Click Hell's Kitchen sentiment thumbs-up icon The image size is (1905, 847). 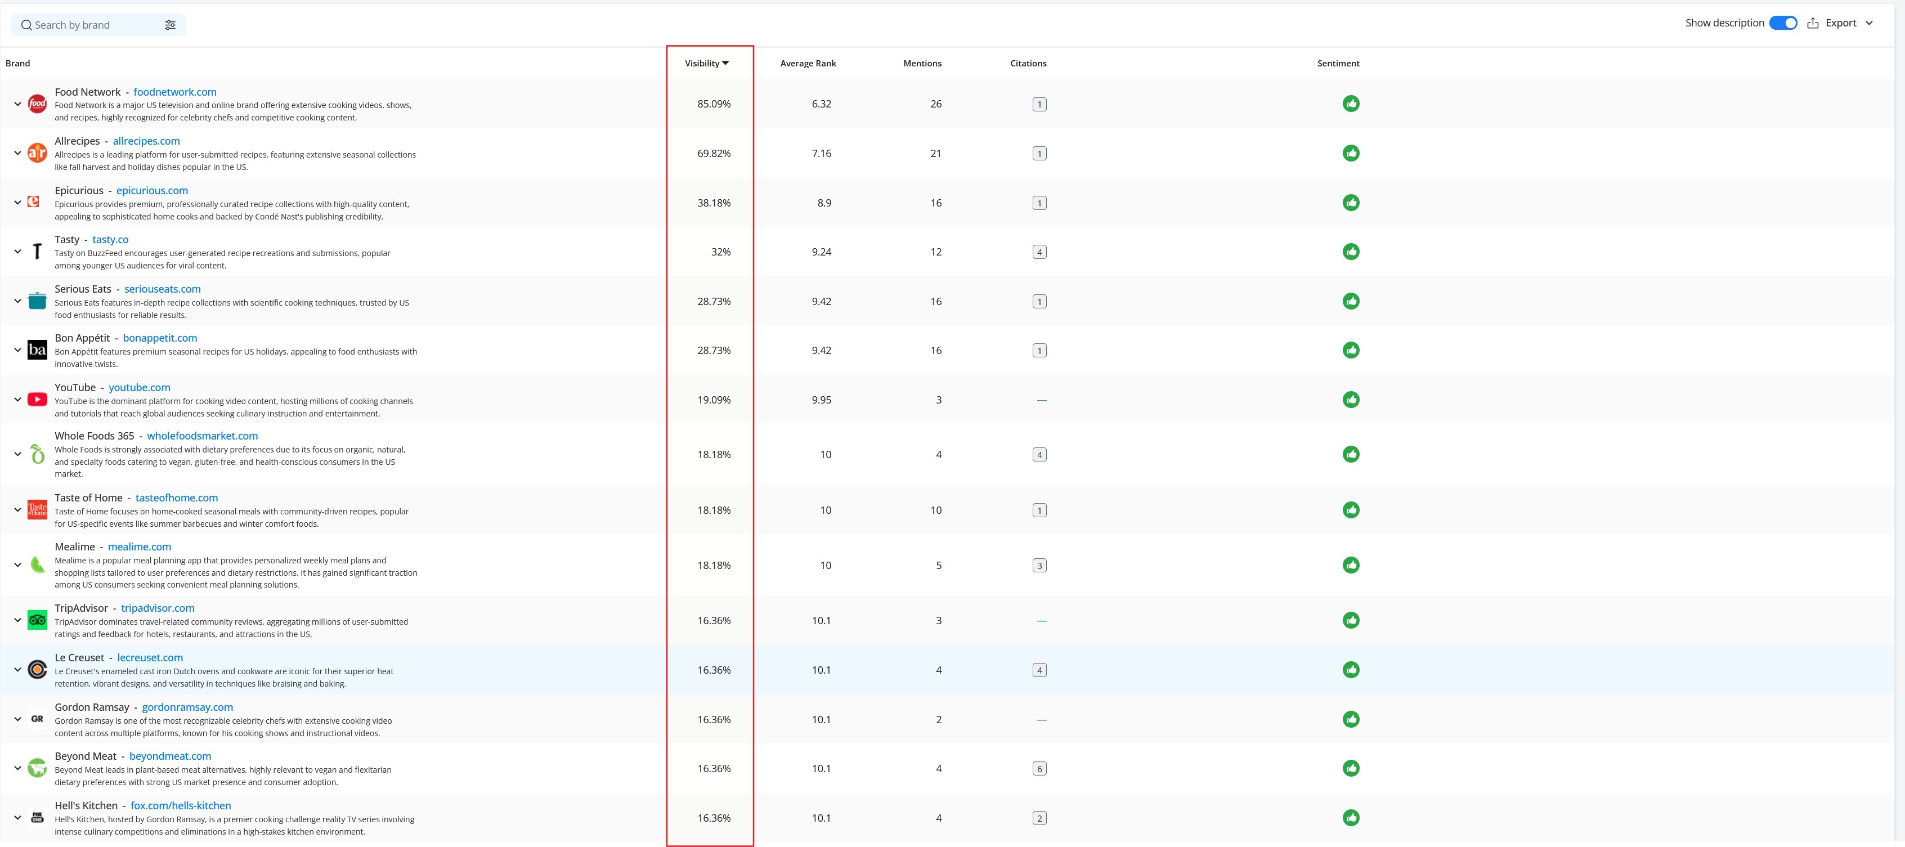tap(1351, 817)
